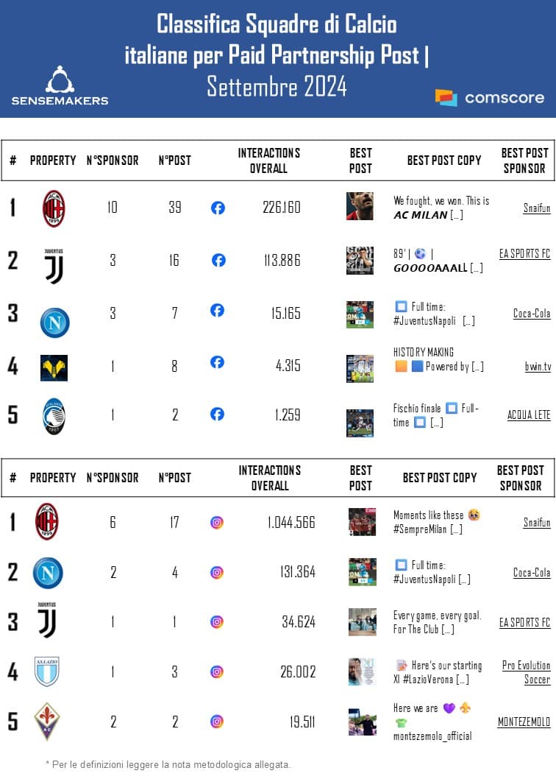The height and width of the screenshot is (779, 556).
Task: Open Coca-Cola sponsor link in Instagram ranking
Action: [532, 573]
